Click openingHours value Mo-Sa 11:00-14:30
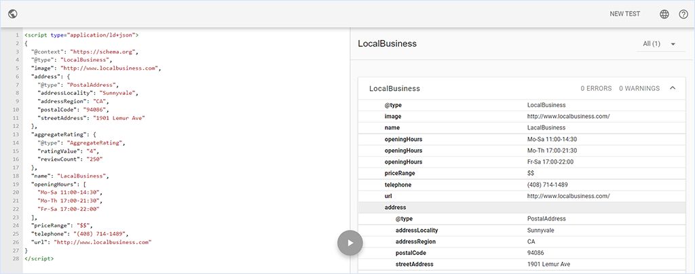This screenshot has width=695, height=274. click(x=552, y=140)
